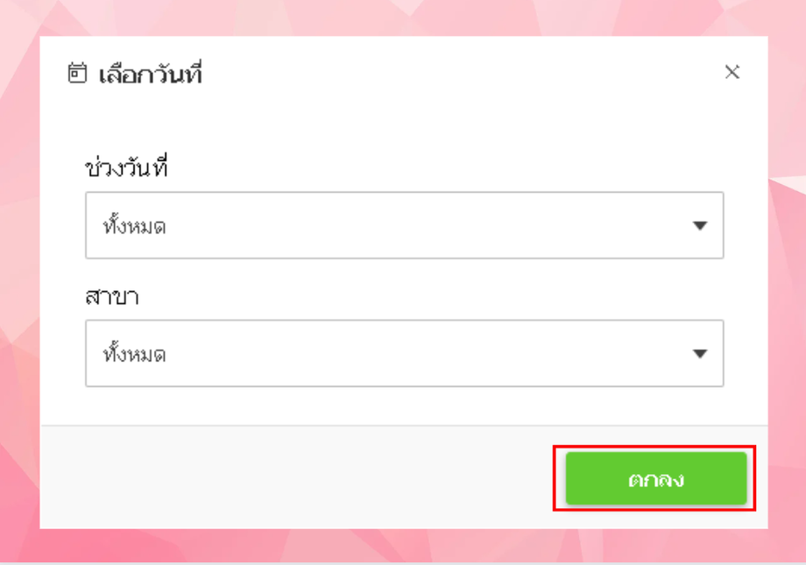Click the calendar icon beside เลือกวันที่
The width and height of the screenshot is (806, 565).
coord(78,74)
